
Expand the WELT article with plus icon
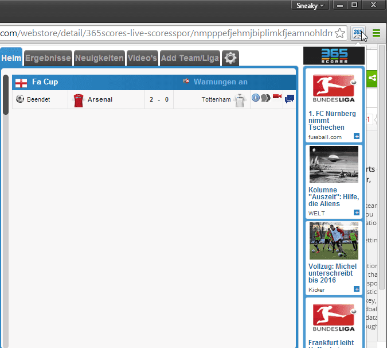click(357, 212)
